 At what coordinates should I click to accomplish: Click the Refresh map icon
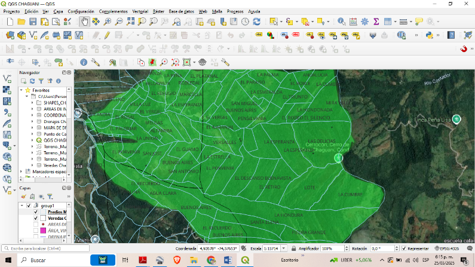(256, 22)
